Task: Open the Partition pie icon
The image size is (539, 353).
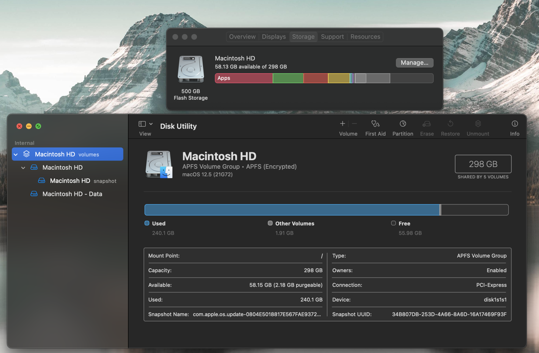Action: (x=403, y=124)
